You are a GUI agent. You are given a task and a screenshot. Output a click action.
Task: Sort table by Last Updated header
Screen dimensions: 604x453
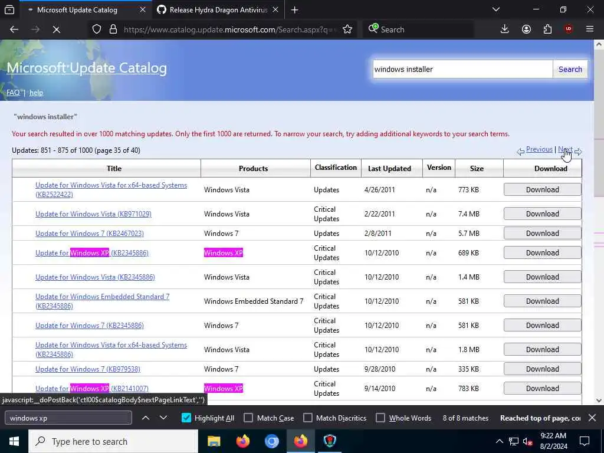tap(389, 168)
